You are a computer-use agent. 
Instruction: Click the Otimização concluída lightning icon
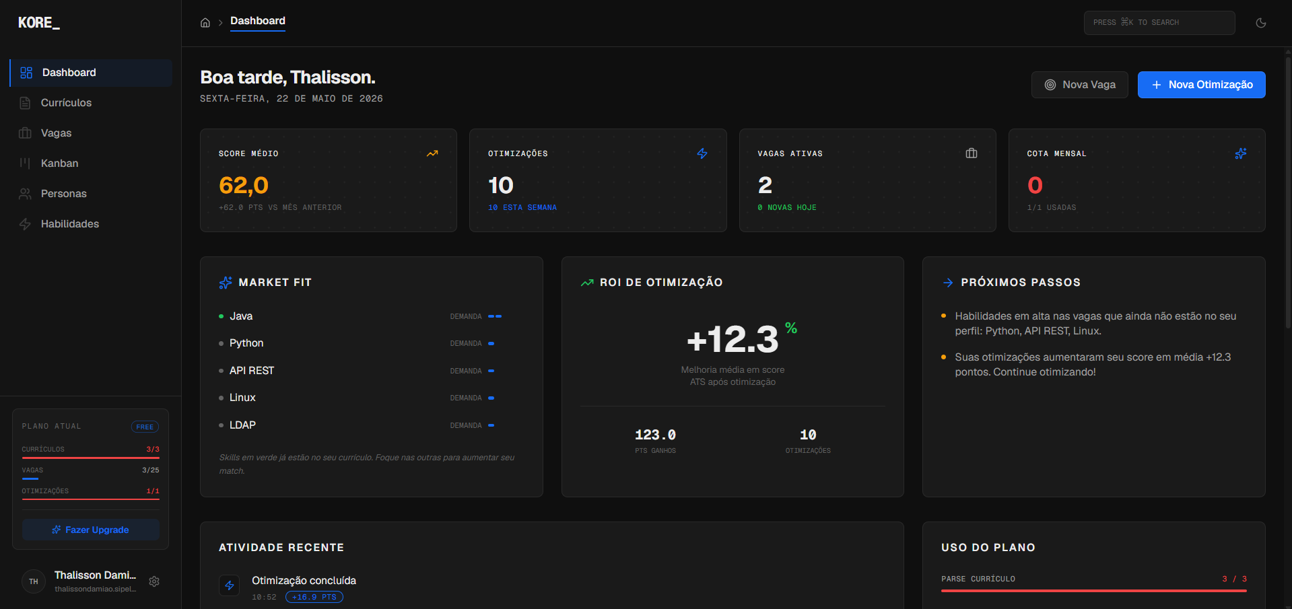[x=230, y=585]
